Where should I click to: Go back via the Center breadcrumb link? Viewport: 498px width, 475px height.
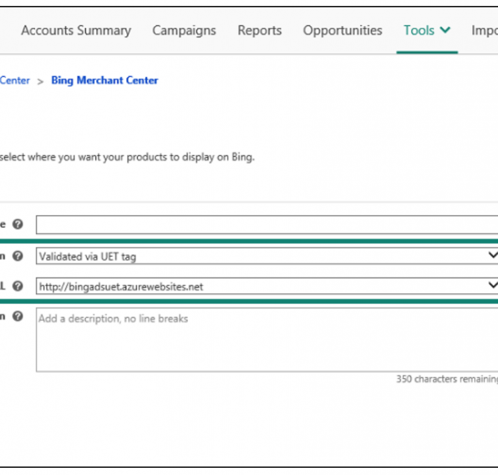pos(14,81)
